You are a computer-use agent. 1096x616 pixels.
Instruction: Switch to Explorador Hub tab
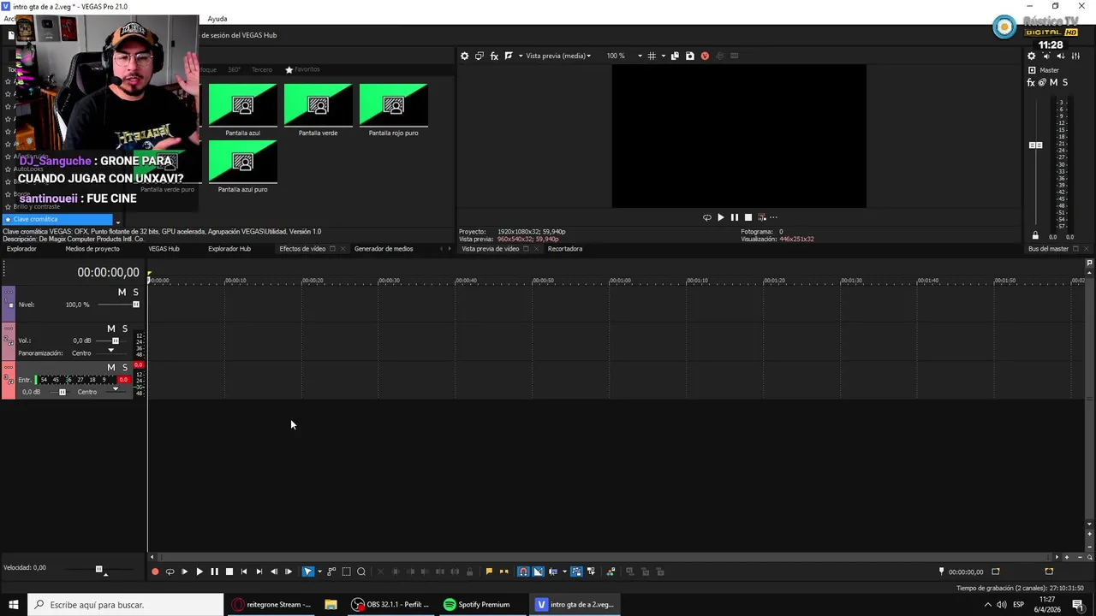229,249
